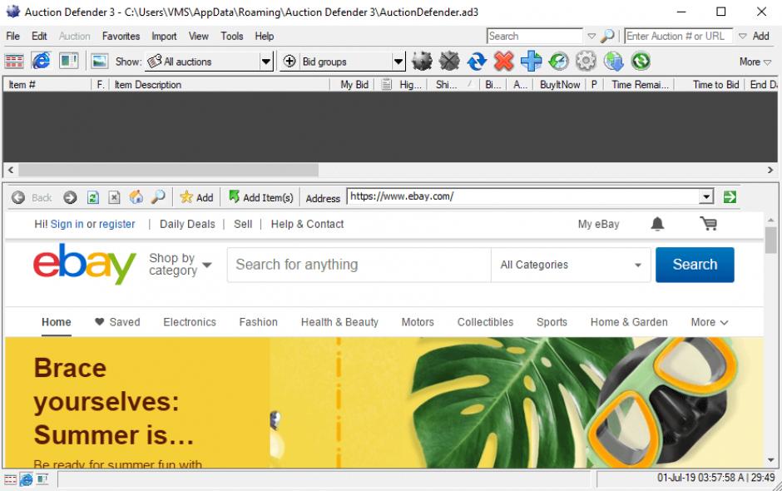Open the All Categories dropdown

point(571,265)
